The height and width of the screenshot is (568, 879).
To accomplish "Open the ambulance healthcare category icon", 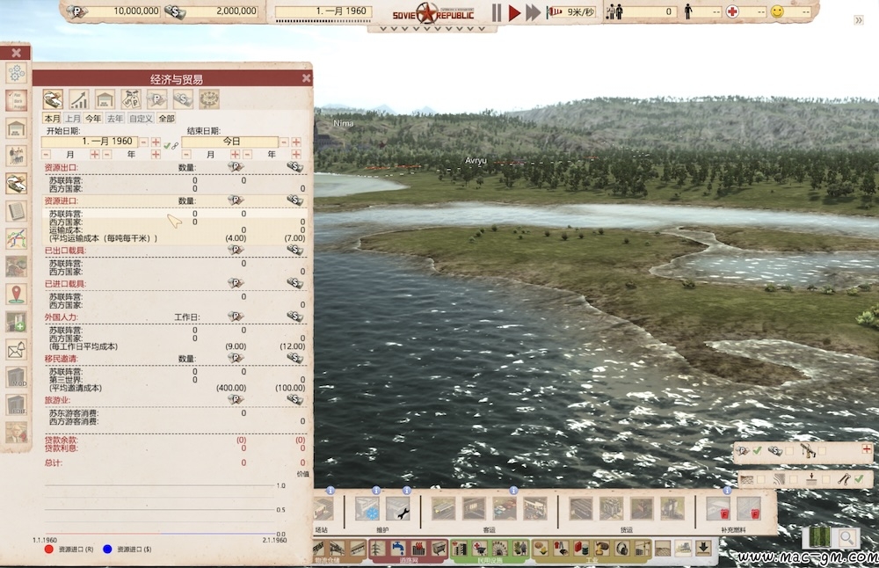I will (480, 549).
